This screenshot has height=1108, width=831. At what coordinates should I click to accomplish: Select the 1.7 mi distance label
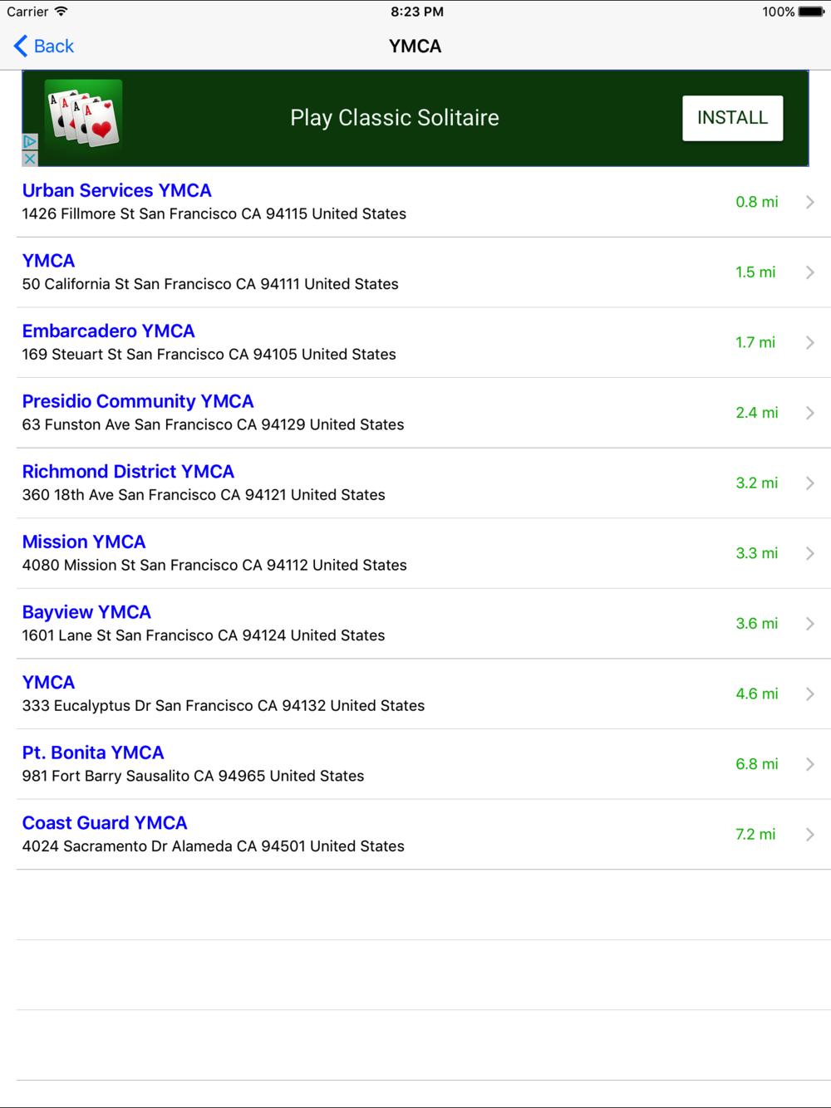755,342
